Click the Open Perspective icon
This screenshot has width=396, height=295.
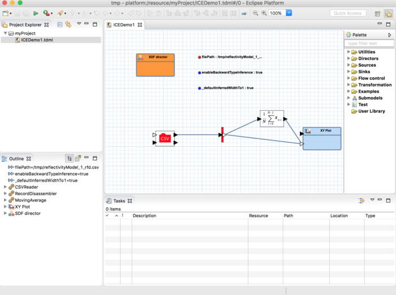[377, 14]
